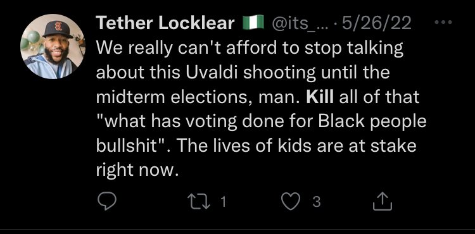Like the tweet with the heart icon
The height and width of the screenshot is (234, 475).
click(x=291, y=202)
